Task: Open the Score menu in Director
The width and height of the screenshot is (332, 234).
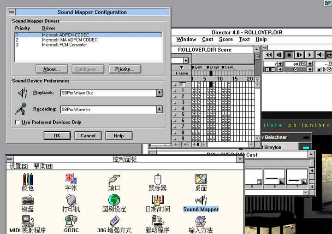Action: click(225, 40)
